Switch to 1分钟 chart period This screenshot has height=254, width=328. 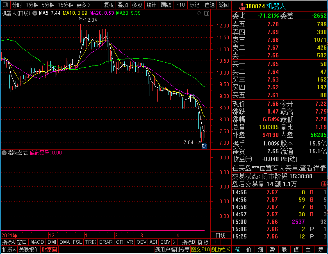point(32,5)
